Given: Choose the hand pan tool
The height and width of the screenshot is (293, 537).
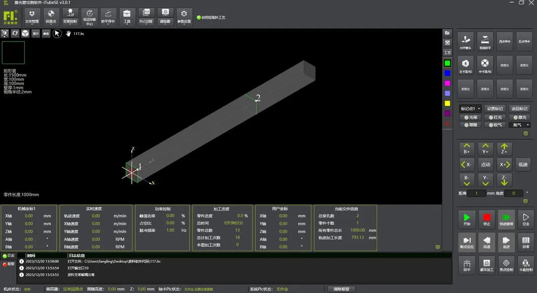Looking at the screenshot, I should (68, 33).
